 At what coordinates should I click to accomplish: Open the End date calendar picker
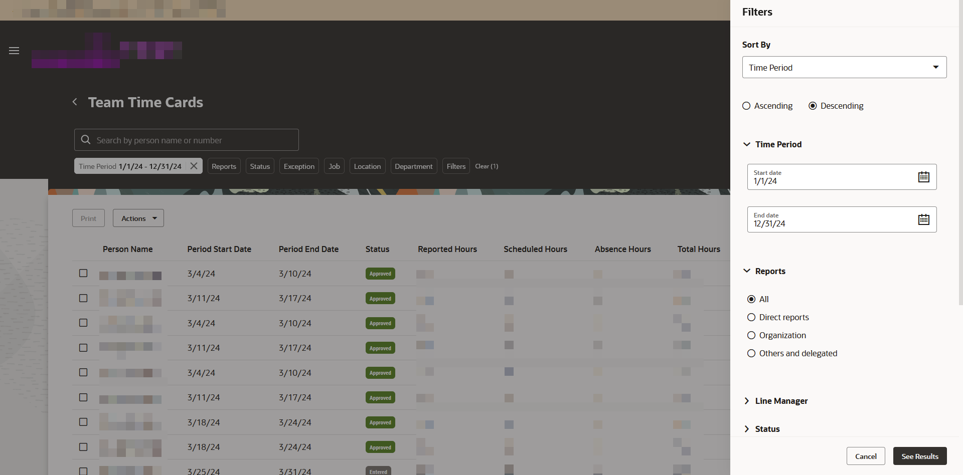coord(924,219)
